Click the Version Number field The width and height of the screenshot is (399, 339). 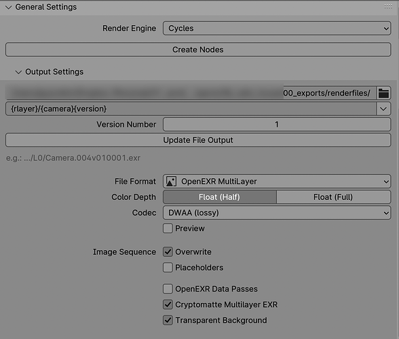(277, 124)
